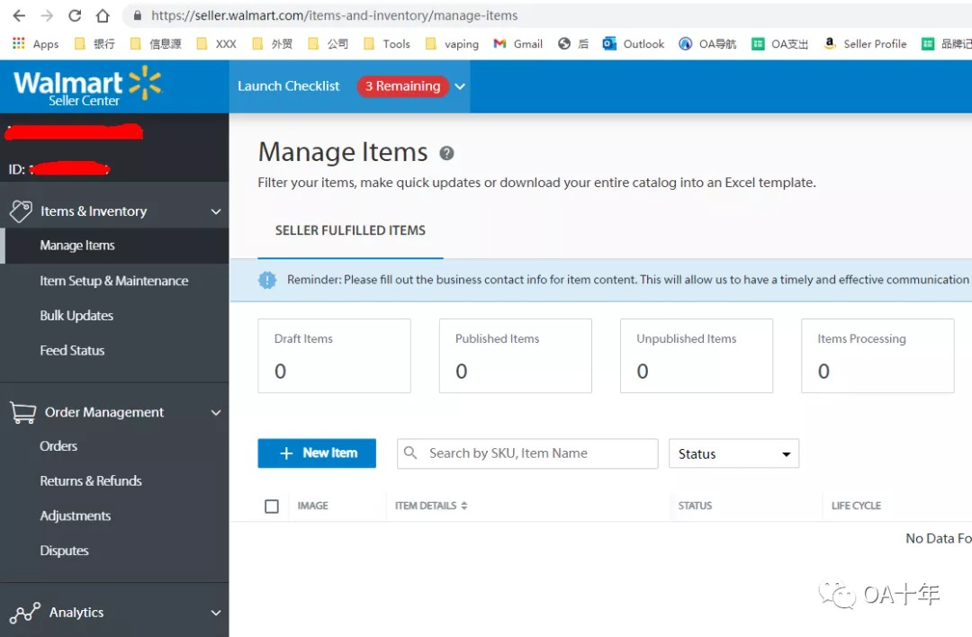Image resolution: width=972 pixels, height=637 pixels.
Task: Click the Order Management cart icon
Action: click(x=22, y=412)
